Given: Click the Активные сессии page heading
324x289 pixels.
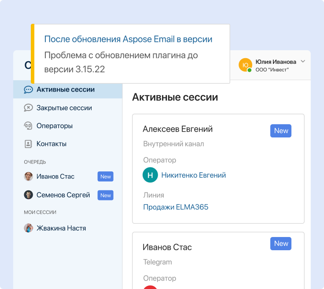Looking at the screenshot, I should pos(175,97).
